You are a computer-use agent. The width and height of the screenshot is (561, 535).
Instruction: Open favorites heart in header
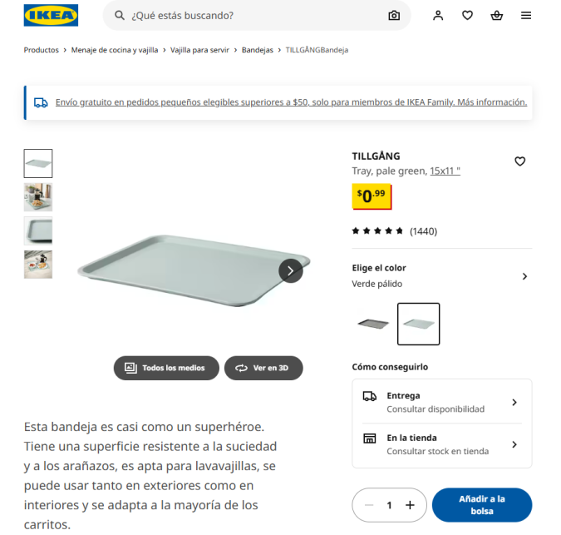coord(467,16)
